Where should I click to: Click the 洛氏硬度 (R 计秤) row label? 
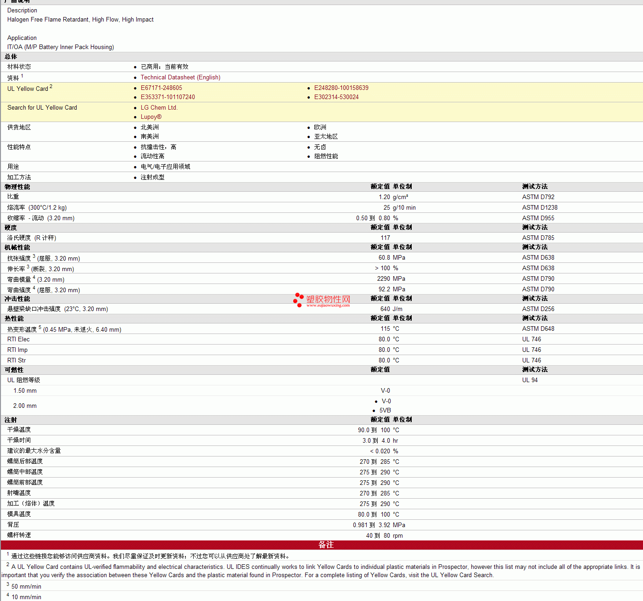(32, 238)
